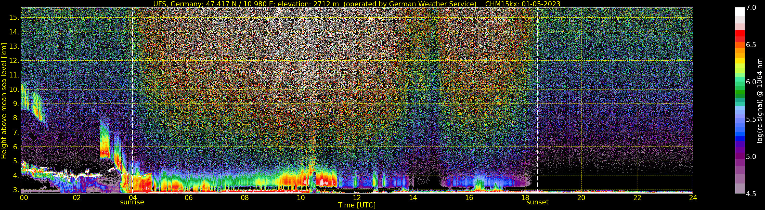Click the 00 time axis tick label
This screenshot has width=765, height=210.
[x=24, y=198]
